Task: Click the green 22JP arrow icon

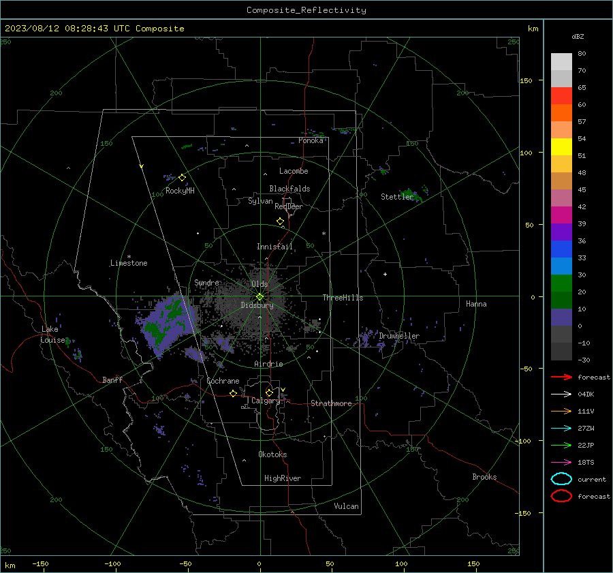Action: pos(561,445)
